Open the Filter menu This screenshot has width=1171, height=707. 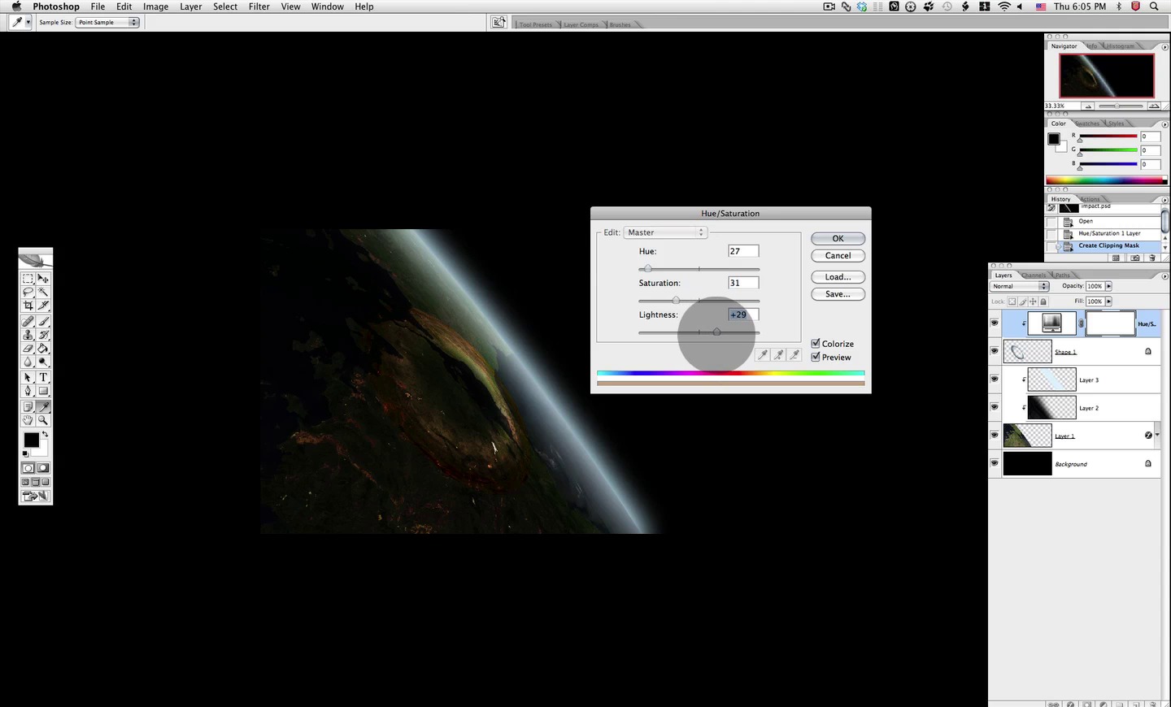tap(259, 7)
